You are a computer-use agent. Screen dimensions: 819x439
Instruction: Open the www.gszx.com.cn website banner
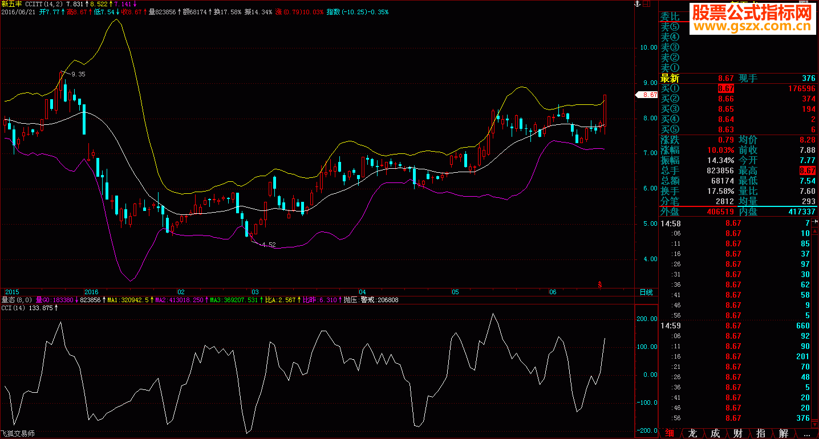tap(752, 26)
